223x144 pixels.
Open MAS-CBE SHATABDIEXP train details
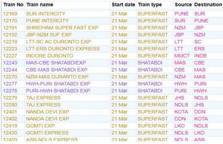(56, 63)
